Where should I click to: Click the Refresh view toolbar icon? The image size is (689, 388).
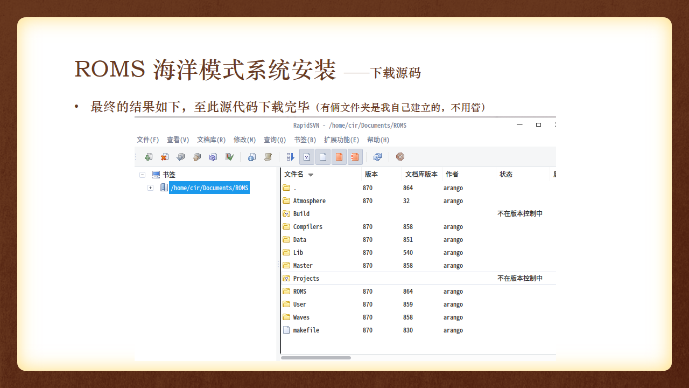click(377, 157)
